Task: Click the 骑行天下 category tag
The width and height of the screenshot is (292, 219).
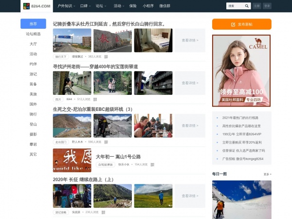Action: click(61, 56)
